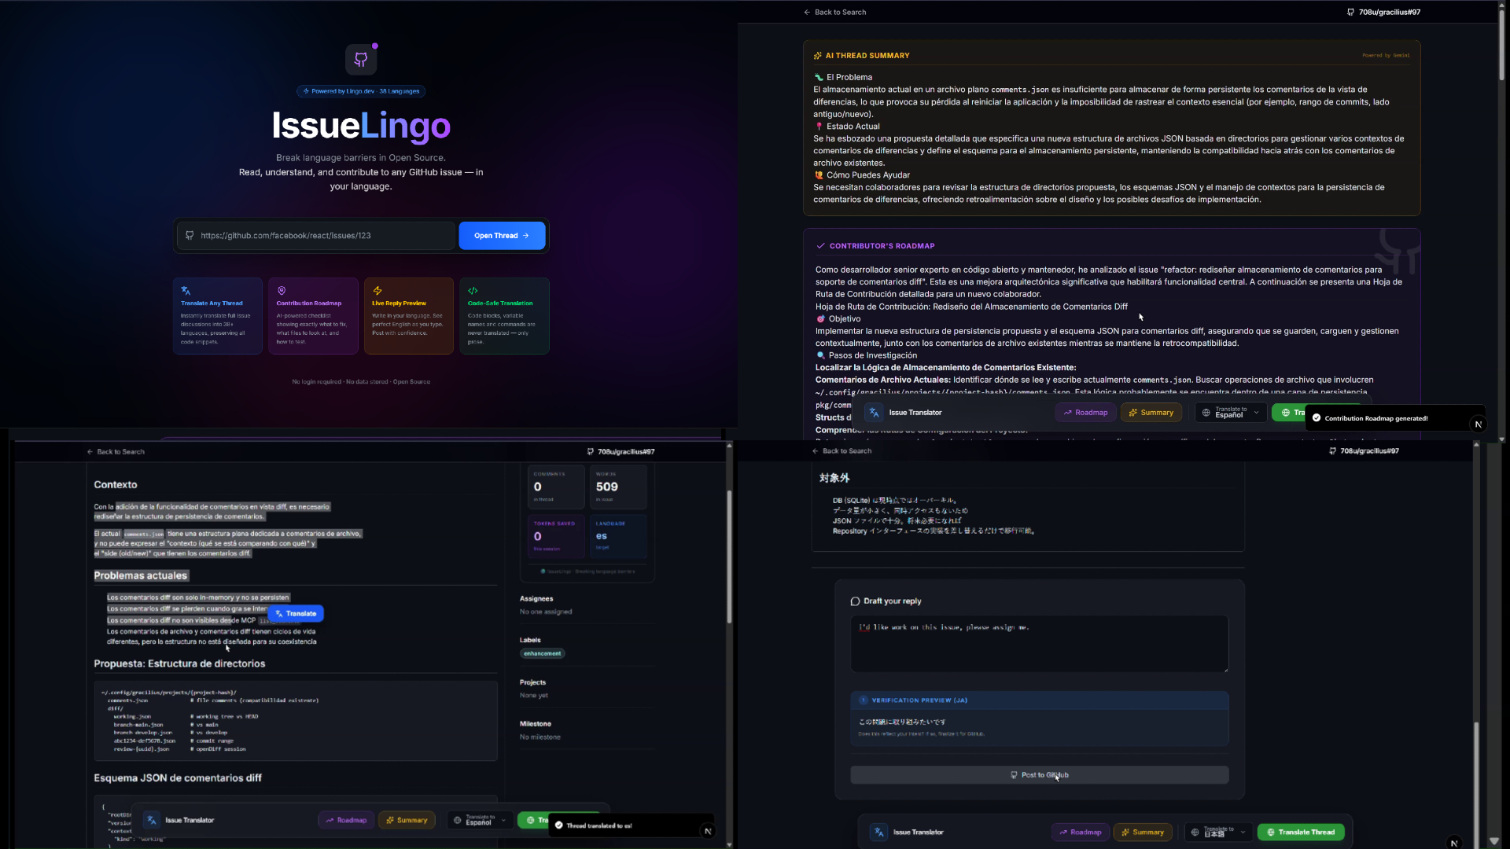The width and height of the screenshot is (1510, 849).
Task: Click the Post to GitHub button
Action: 1039,775
